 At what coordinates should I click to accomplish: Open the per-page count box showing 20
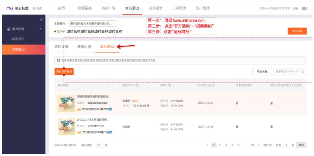(x=99, y=145)
